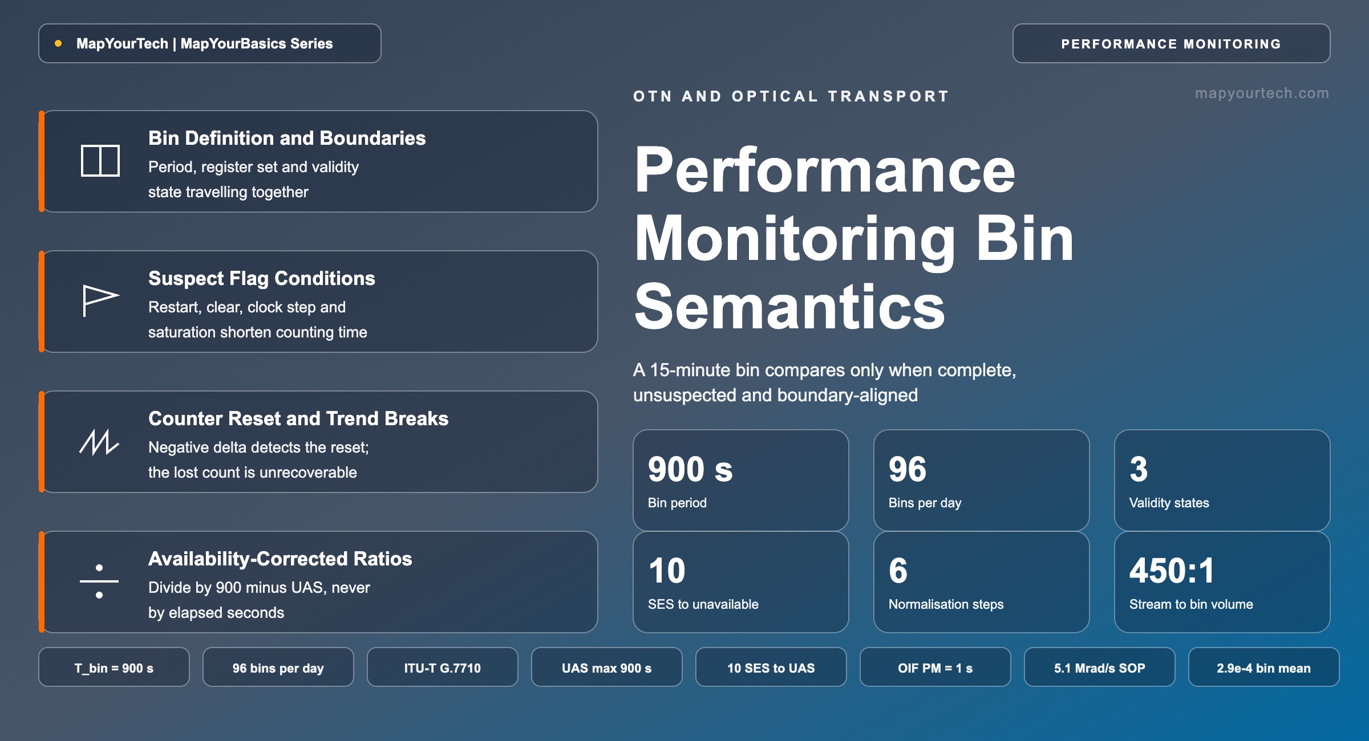This screenshot has width=1369, height=741.
Task: Open the MapYourTech | MapYourBasics Series badge
Action: click(x=210, y=43)
